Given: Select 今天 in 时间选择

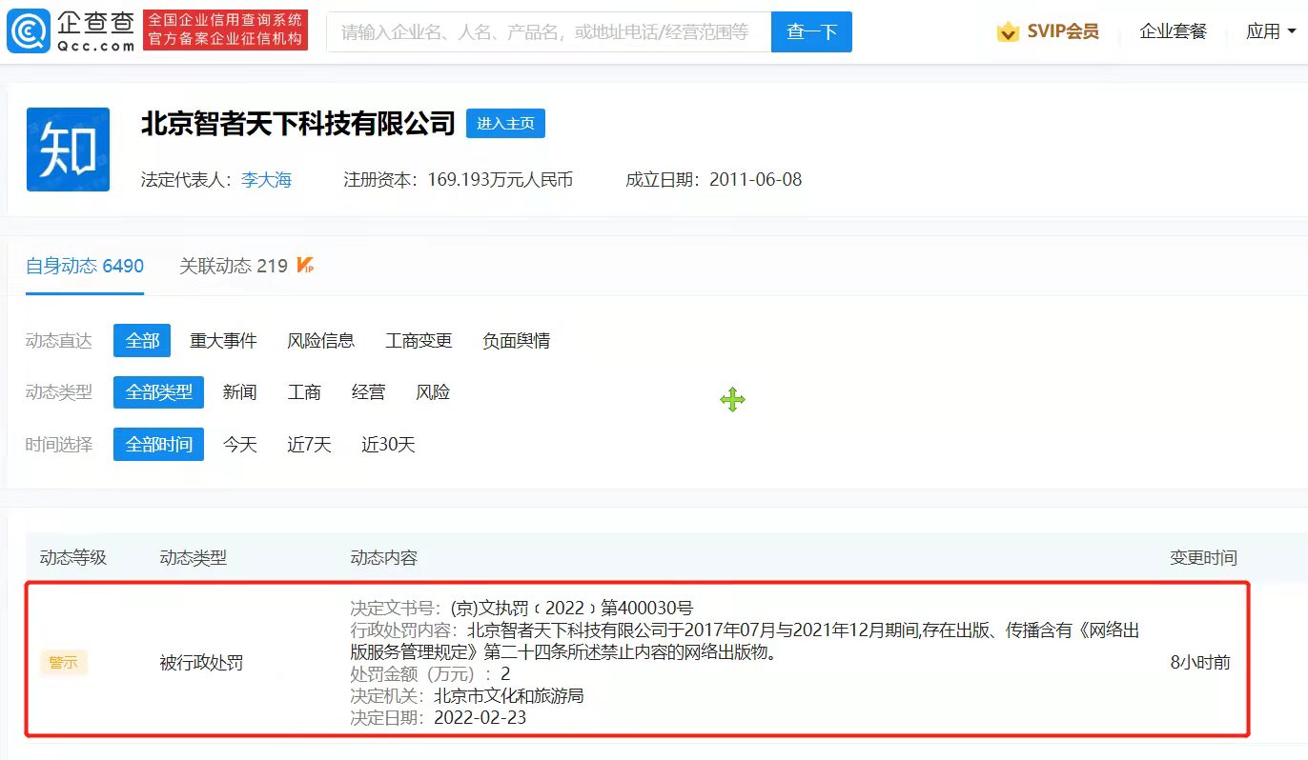Looking at the screenshot, I should pos(240,445).
